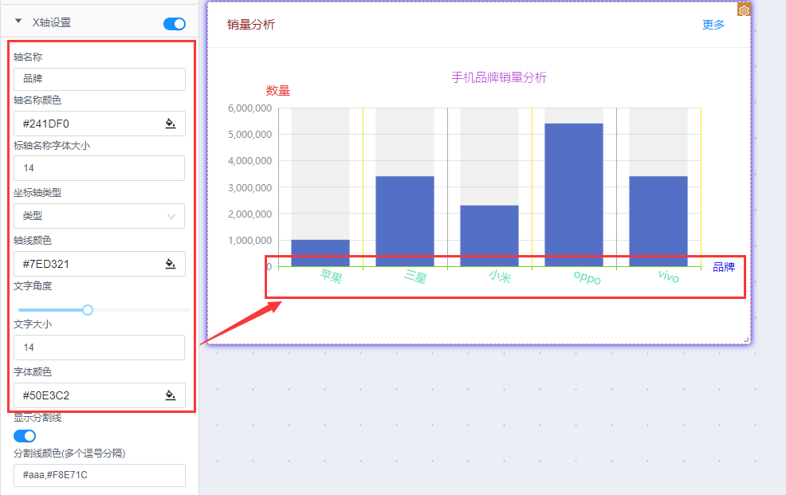Toggle the 显示分割线 switch
Viewport: 786px width, 495px height.
pyautogui.click(x=25, y=436)
